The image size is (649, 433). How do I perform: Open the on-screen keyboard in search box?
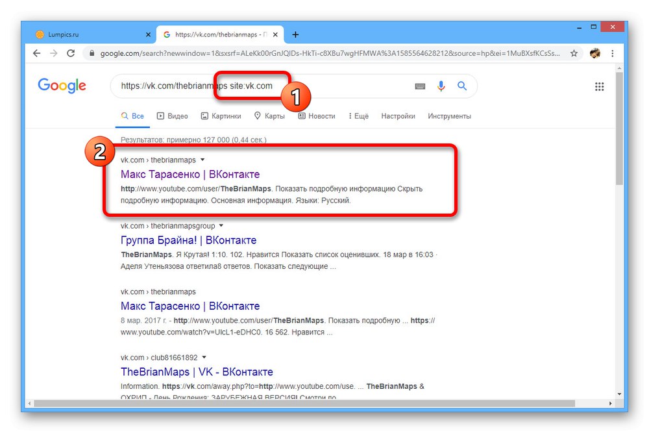coord(420,86)
